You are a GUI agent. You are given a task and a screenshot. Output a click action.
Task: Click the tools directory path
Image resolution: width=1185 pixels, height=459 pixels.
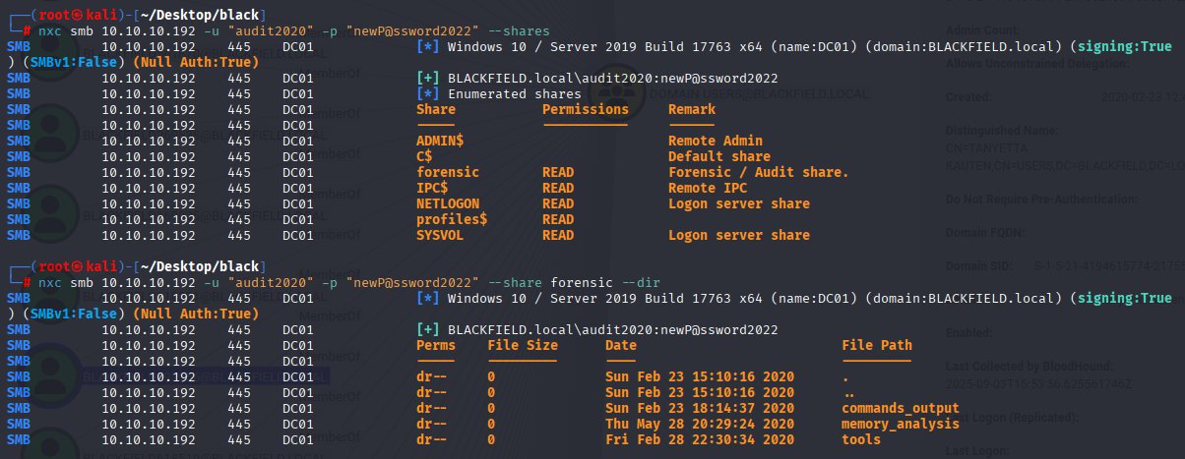pyautogui.click(x=861, y=439)
